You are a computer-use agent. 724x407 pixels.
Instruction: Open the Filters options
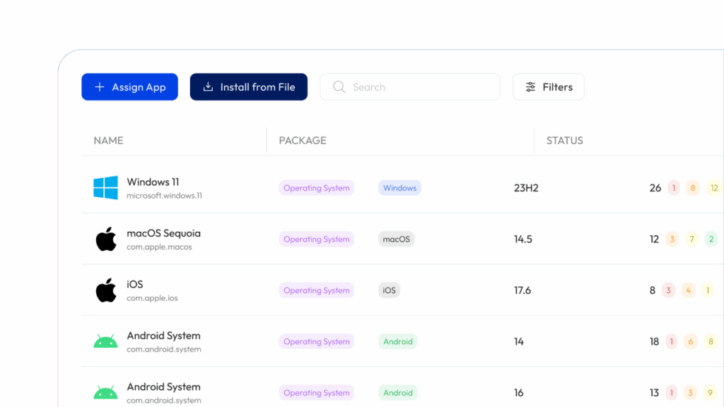pos(548,87)
